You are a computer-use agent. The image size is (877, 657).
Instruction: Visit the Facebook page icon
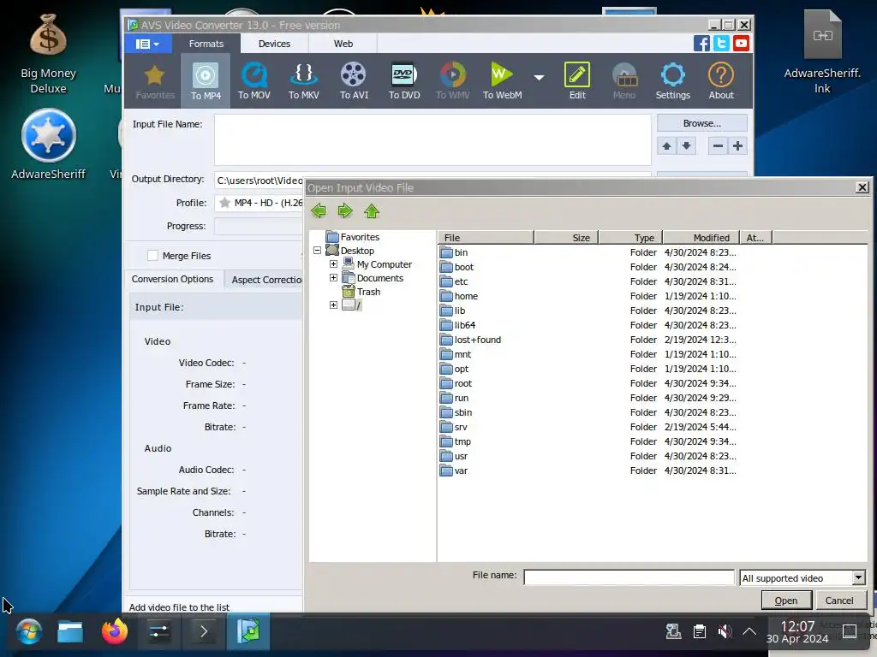coord(701,43)
